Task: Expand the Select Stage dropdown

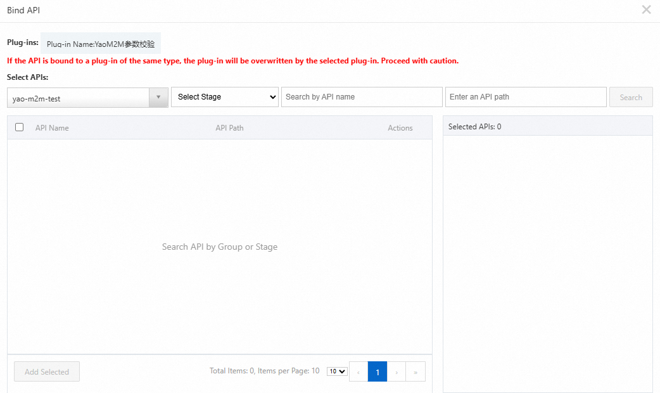Action: pyautogui.click(x=225, y=97)
